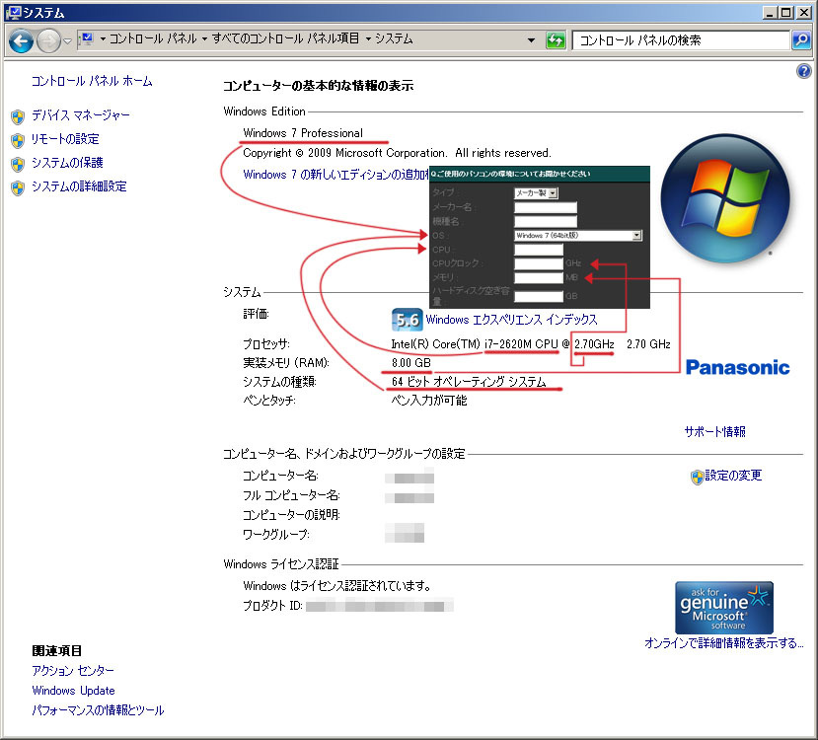The image size is (818, 740).
Task: Click the text Windows 7 Professional
Action: pos(303,133)
